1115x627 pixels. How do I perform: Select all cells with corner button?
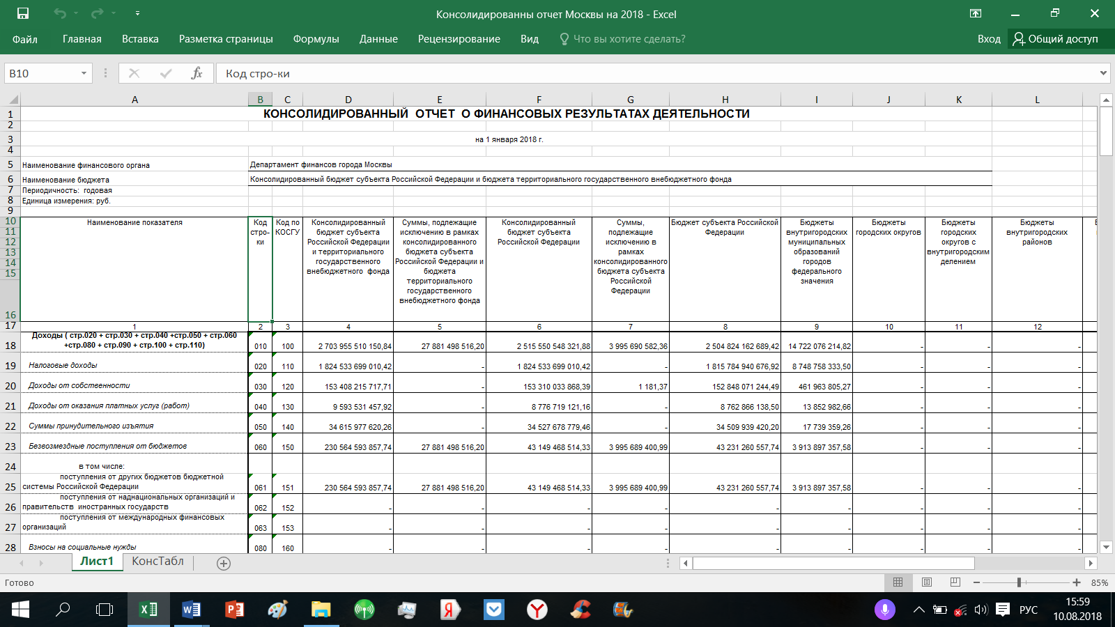pos(13,100)
